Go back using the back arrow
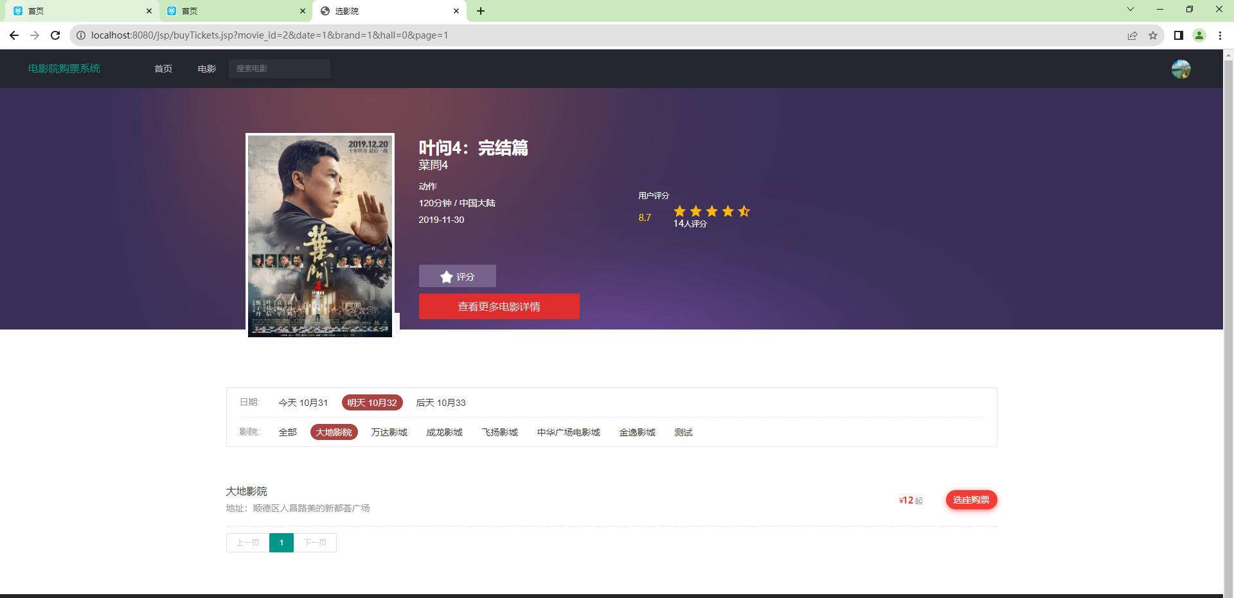The height and width of the screenshot is (598, 1234). pos(13,35)
